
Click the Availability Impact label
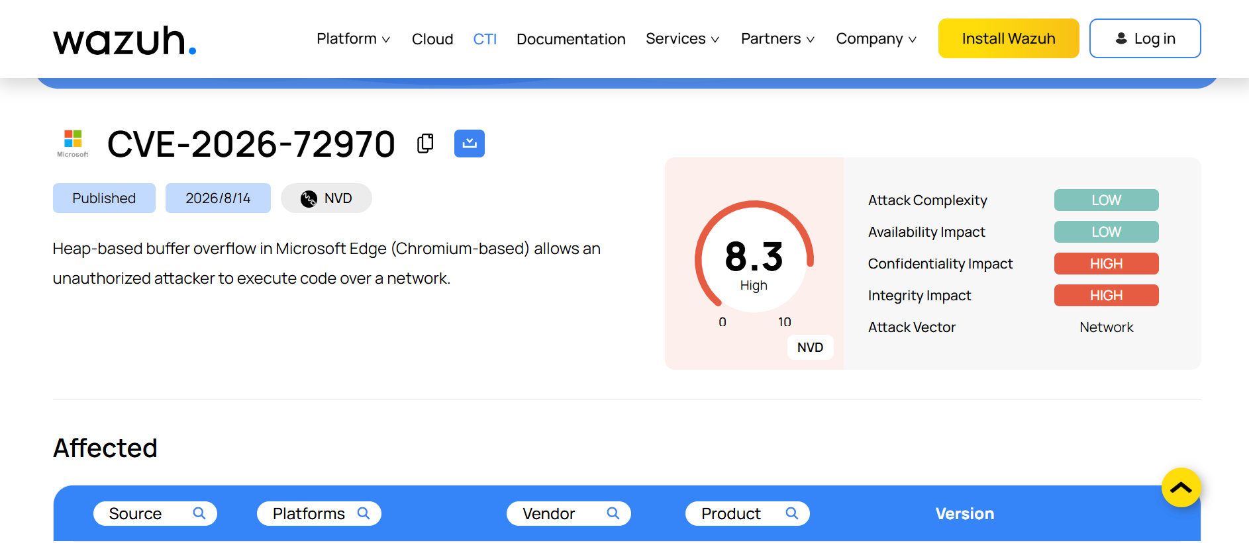[x=926, y=232]
